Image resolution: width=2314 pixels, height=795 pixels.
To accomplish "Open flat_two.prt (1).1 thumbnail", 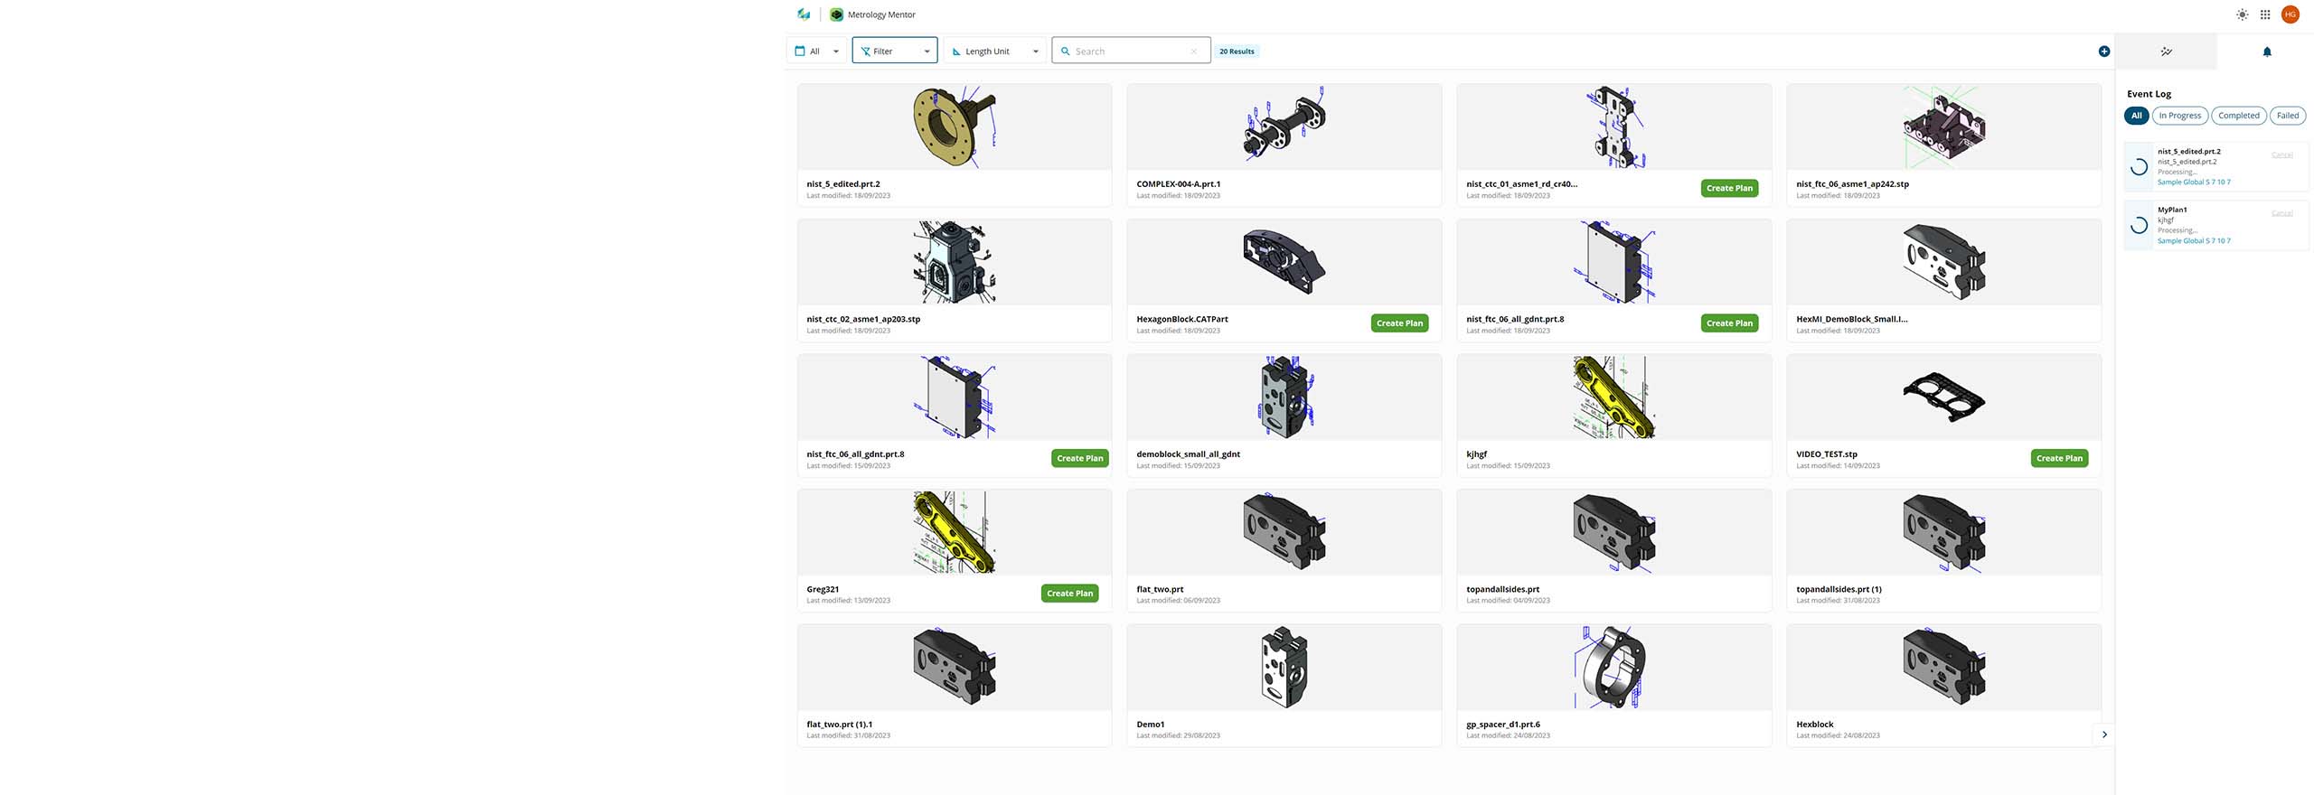I will [x=955, y=668].
